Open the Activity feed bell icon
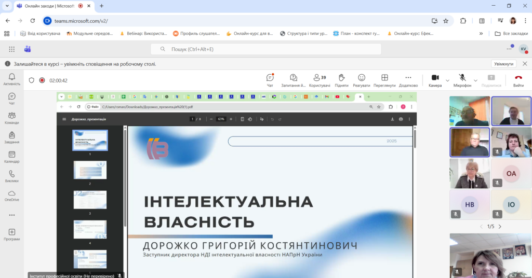 pos(11,79)
